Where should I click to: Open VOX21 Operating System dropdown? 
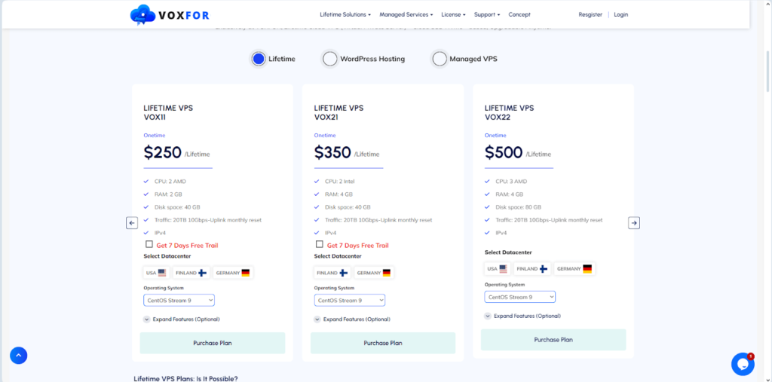click(x=350, y=301)
